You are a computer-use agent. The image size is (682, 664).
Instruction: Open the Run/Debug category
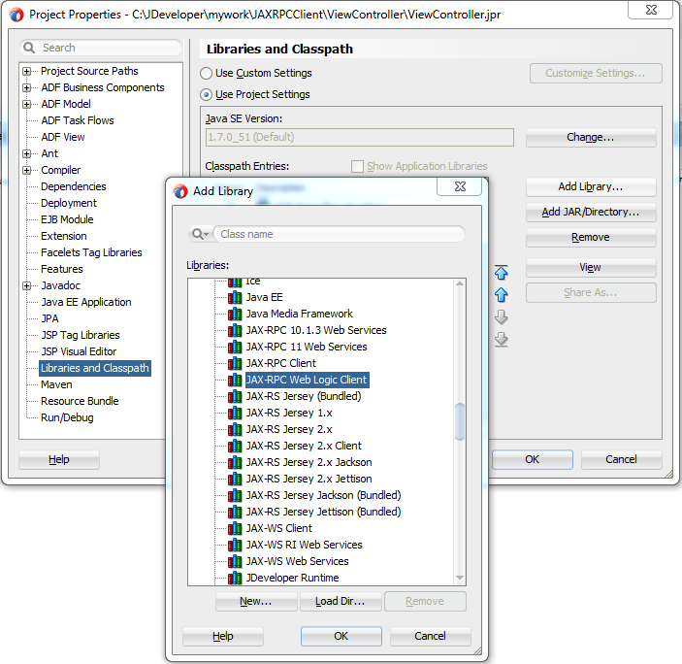coord(67,417)
